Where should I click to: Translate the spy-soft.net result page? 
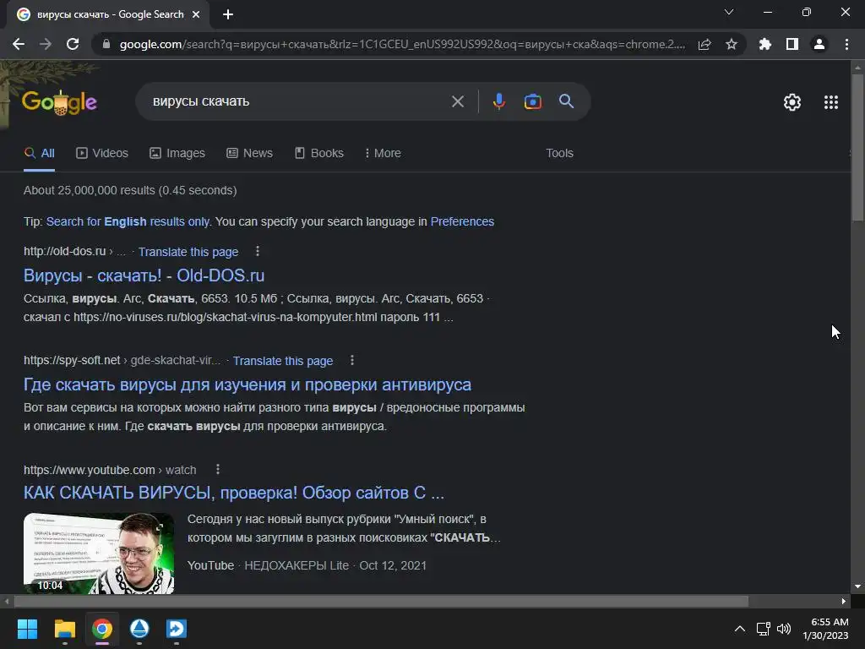click(283, 361)
